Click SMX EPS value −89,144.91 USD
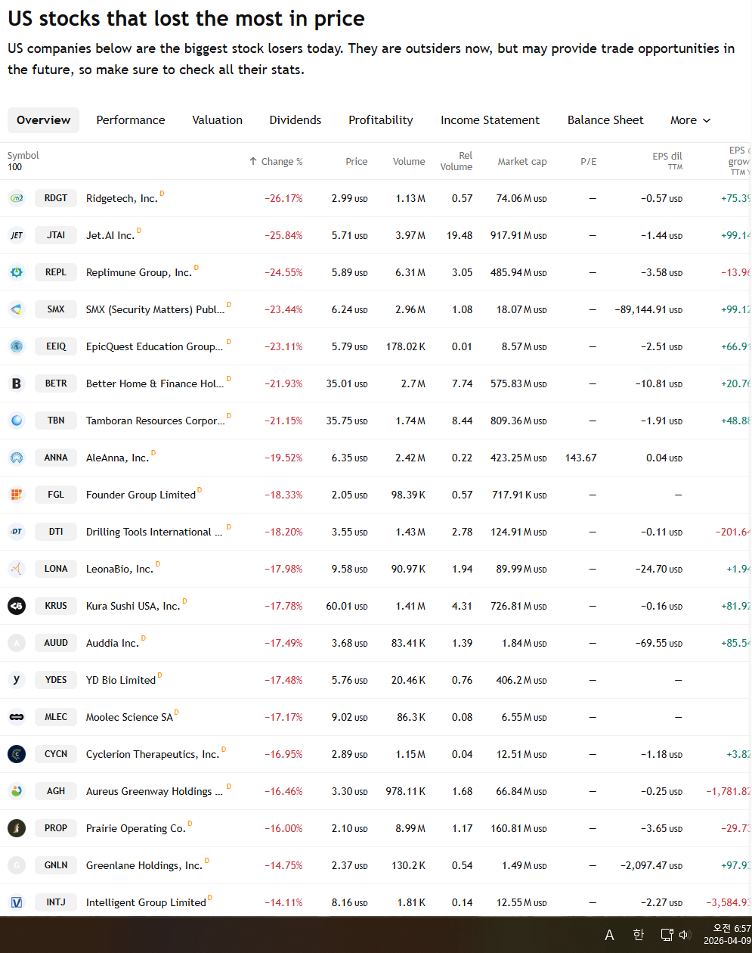752x953 pixels. tap(648, 309)
